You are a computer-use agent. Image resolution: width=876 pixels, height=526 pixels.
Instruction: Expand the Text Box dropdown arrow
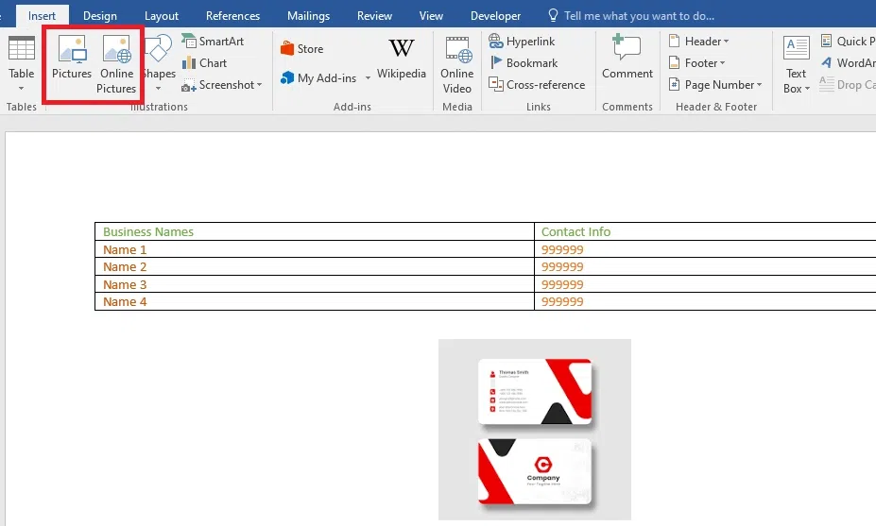pos(807,89)
